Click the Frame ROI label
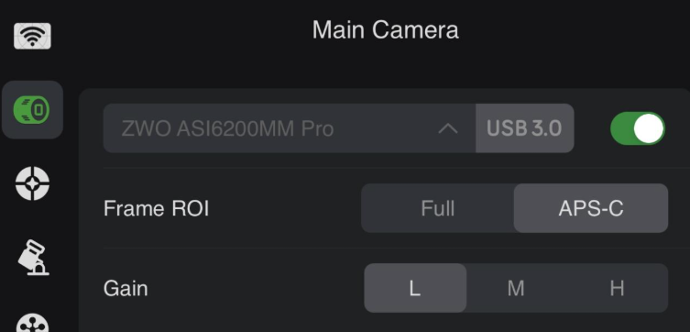 156,208
